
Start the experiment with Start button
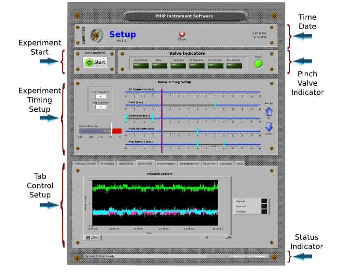coord(95,62)
